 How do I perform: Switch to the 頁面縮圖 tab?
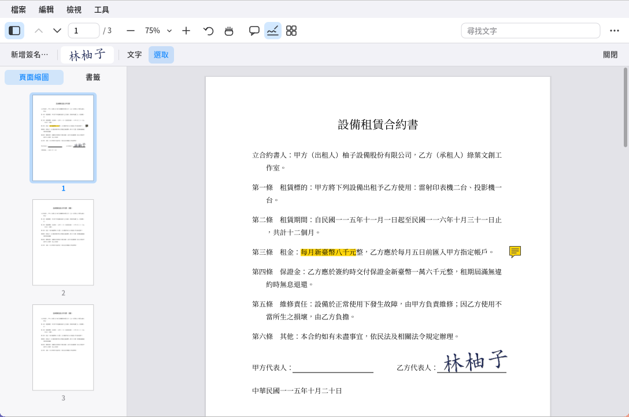point(34,77)
